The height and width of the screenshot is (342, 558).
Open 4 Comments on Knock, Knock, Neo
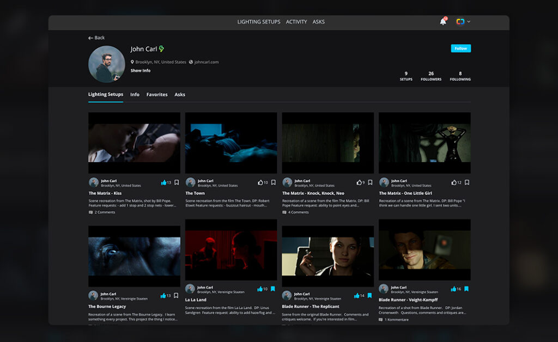pyautogui.click(x=296, y=212)
